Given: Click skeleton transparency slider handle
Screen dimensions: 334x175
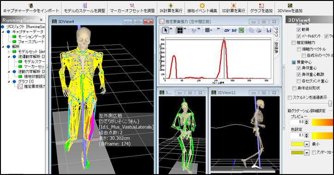Looking at the screenshot, I should point(330,103).
